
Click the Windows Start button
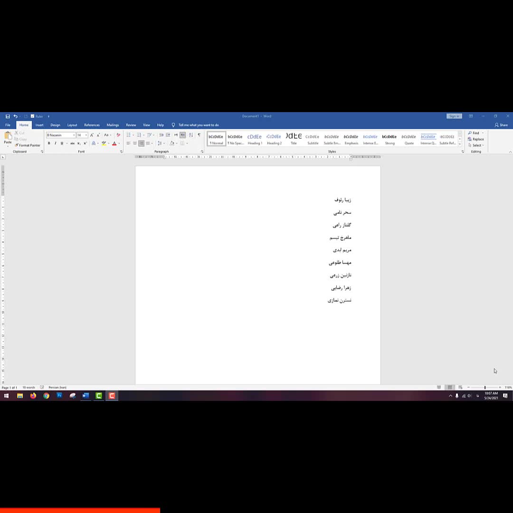6,396
